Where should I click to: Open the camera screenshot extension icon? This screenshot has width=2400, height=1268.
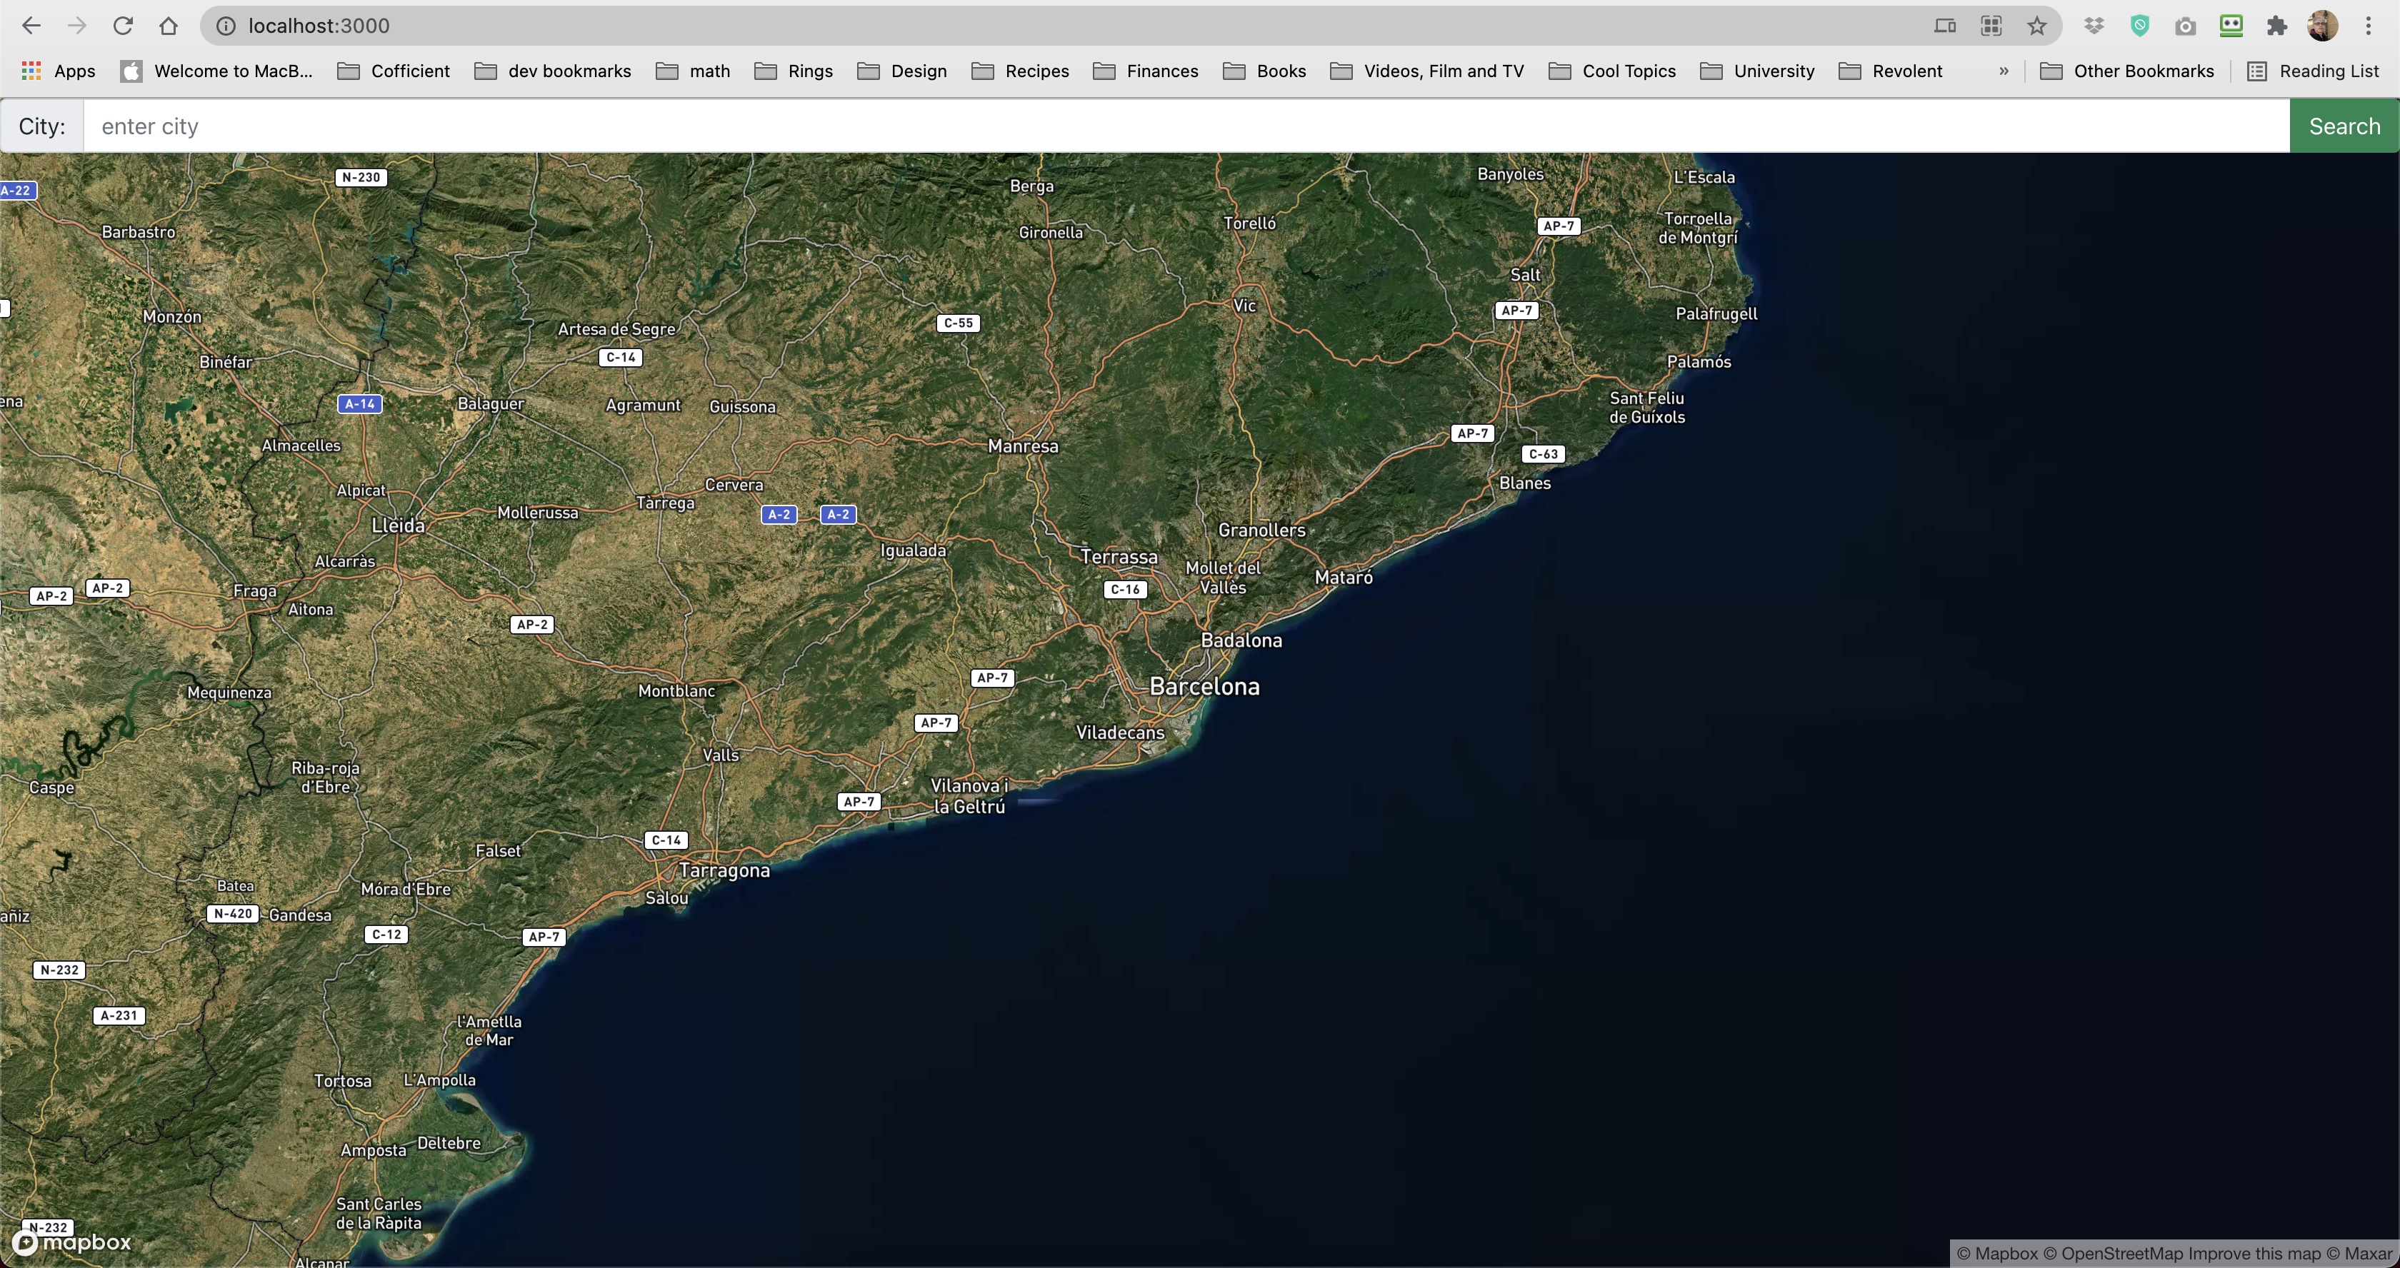[2186, 26]
